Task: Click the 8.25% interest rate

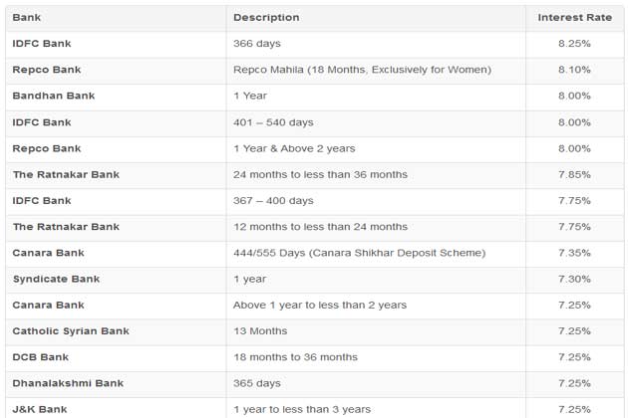Action: point(574,44)
